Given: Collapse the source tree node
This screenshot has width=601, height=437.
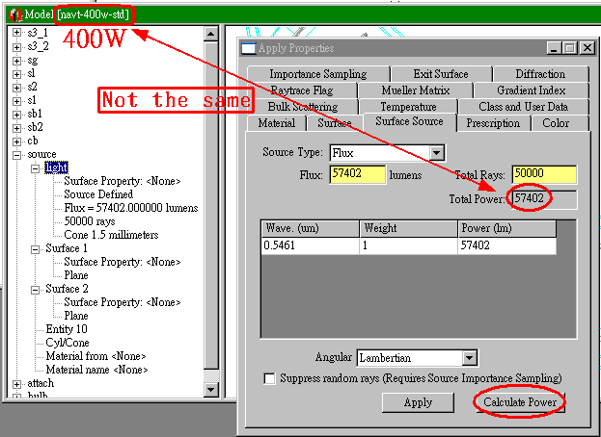Looking at the screenshot, I should point(16,155).
